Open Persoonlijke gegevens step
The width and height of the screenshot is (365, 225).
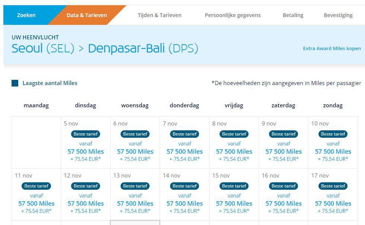pyautogui.click(x=233, y=15)
